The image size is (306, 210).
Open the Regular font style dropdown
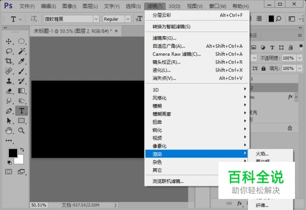click(x=128, y=19)
